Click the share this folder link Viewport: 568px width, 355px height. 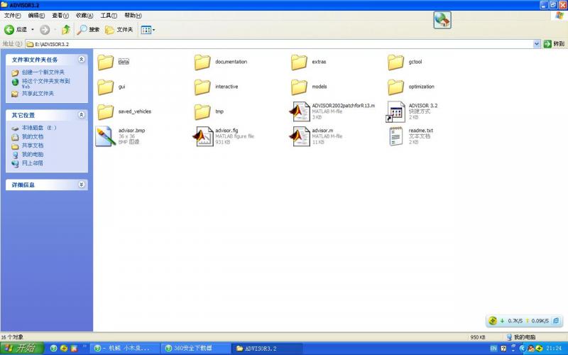point(38,94)
